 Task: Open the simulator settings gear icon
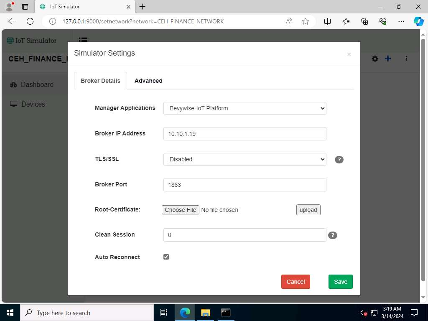click(375, 59)
